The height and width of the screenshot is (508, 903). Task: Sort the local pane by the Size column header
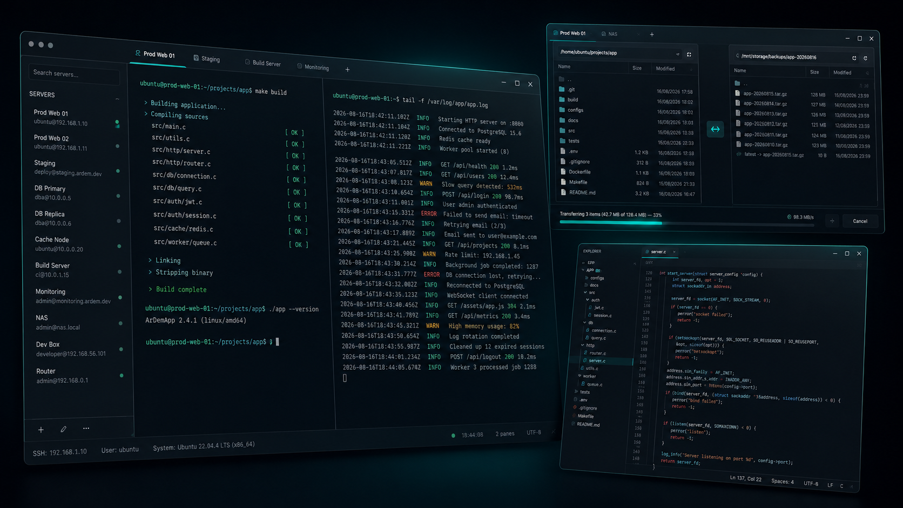click(637, 68)
